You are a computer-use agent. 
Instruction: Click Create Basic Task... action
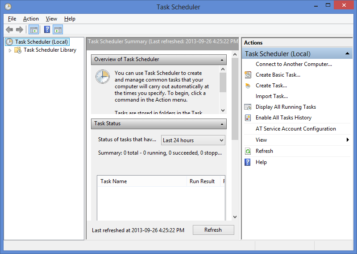click(x=278, y=75)
